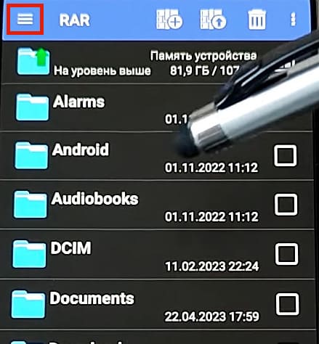Viewport: 319px width, 344px height.
Task: Tap the Alarms folder icon
Action: 32,107
